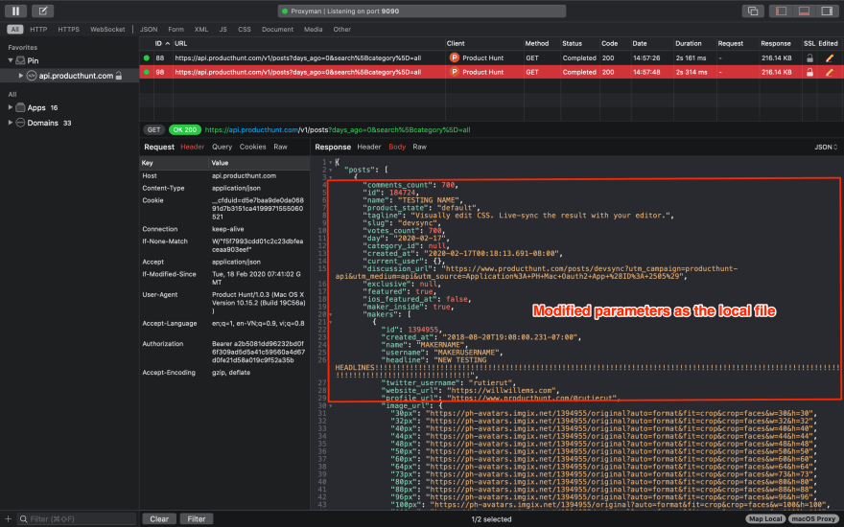The image size is (844, 527).
Task: Collapse the "posts" array fold arrow
Action: [331, 170]
